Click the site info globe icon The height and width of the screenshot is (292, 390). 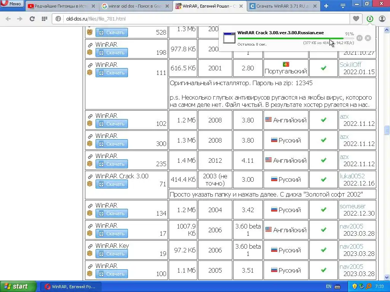click(x=58, y=19)
